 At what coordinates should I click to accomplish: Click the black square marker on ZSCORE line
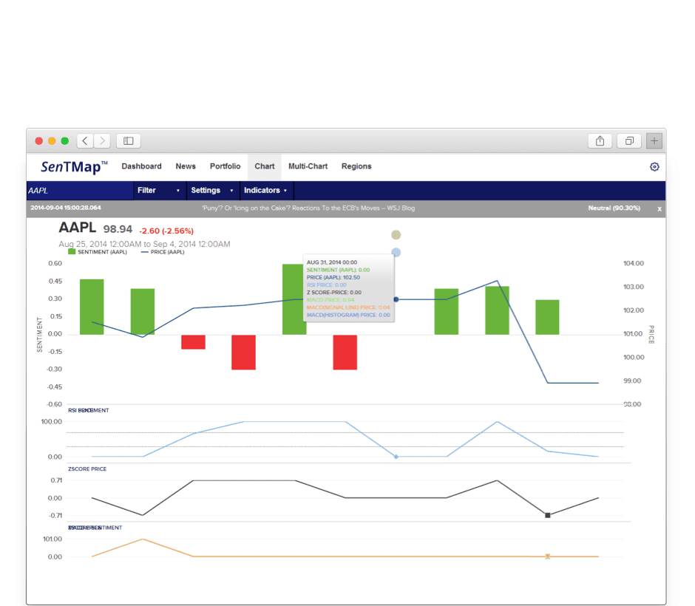point(547,515)
